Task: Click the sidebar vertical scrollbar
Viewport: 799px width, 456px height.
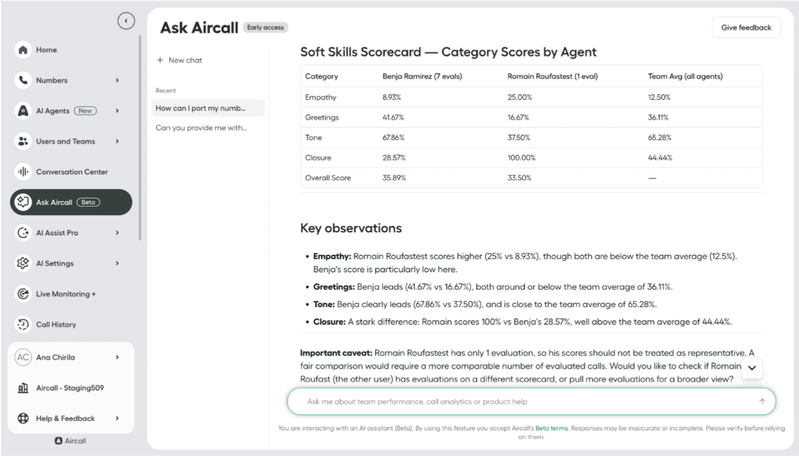Action: (x=140, y=138)
